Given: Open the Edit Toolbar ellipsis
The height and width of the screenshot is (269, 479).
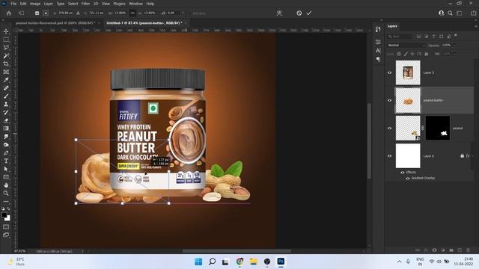Looking at the screenshot, I should click(6, 201).
